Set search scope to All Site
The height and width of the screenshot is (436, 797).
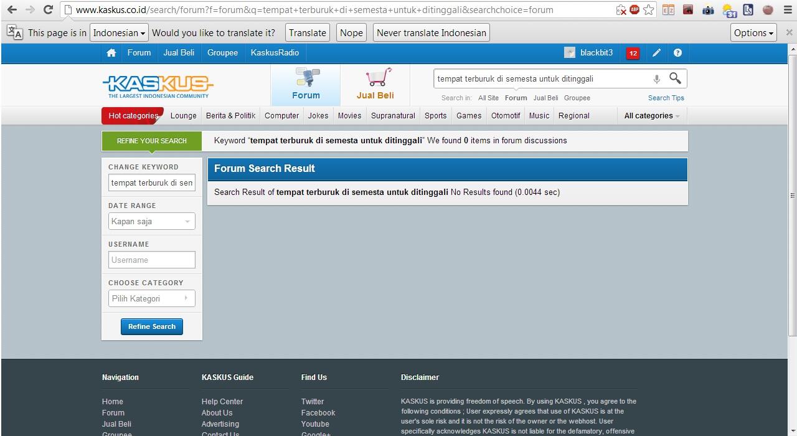coord(488,98)
